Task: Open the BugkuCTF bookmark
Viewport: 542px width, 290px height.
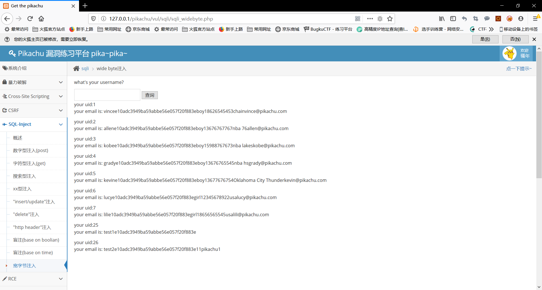Action: point(328,29)
